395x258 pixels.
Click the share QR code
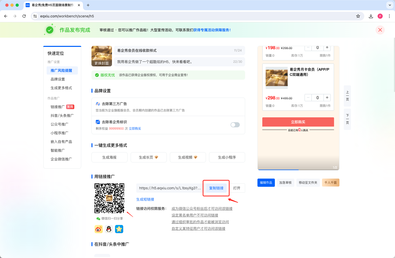point(109,198)
